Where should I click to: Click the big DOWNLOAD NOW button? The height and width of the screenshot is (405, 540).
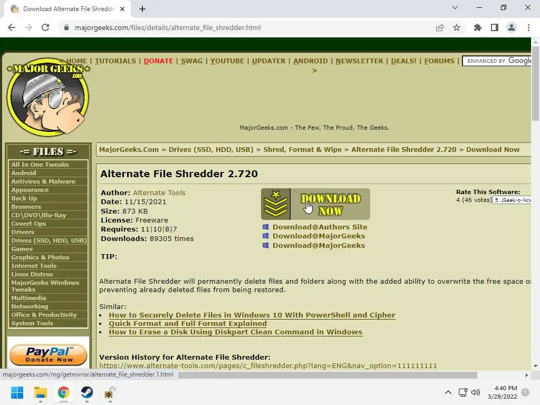[x=315, y=204]
